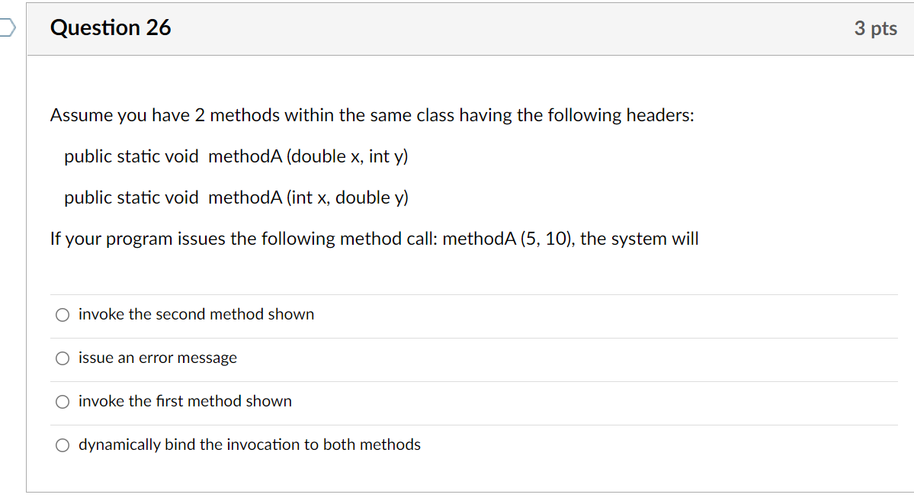Click the methodA (int x, double y) header line

pyautogui.click(x=236, y=197)
